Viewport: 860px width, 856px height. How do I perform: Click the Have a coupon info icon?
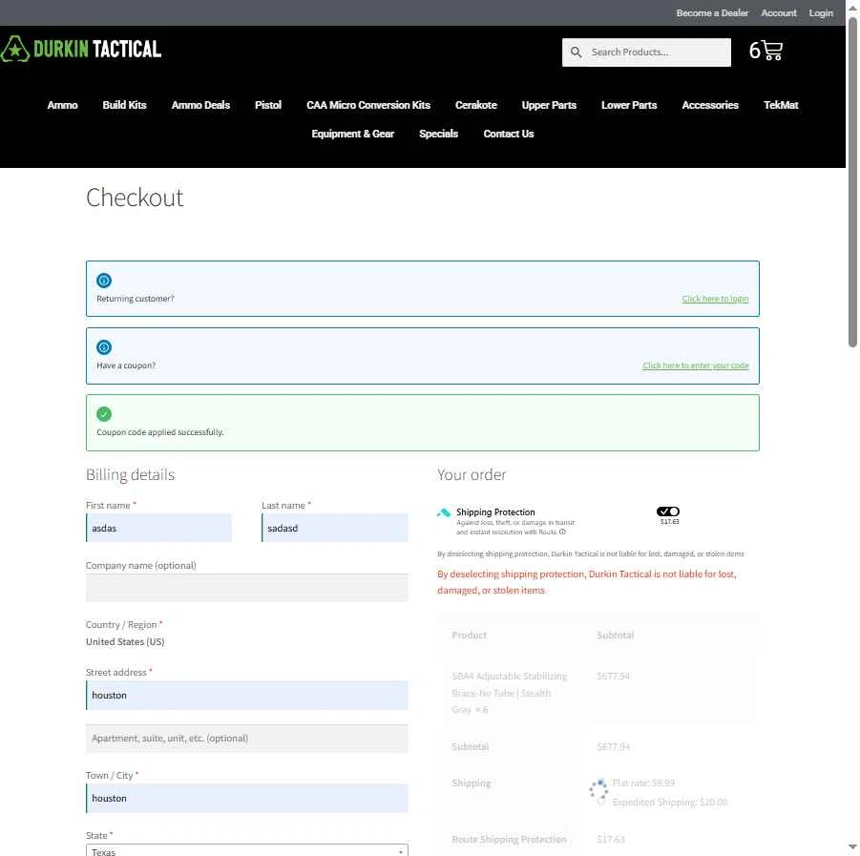coord(104,347)
